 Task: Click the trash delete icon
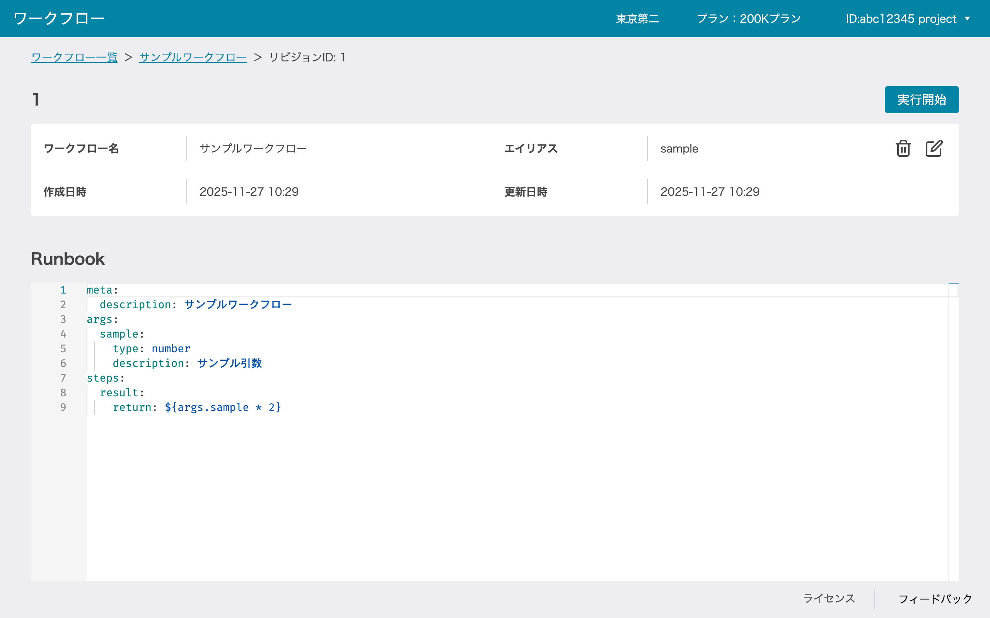(903, 148)
